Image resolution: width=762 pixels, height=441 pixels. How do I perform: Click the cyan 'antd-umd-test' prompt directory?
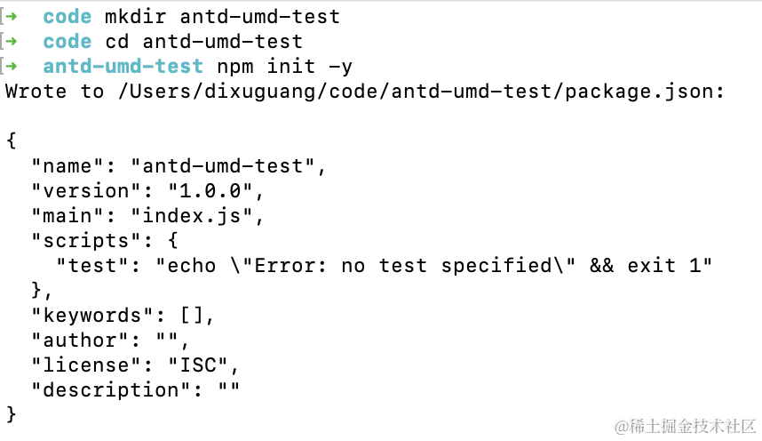(x=123, y=66)
